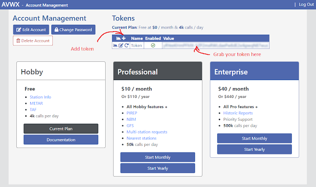Viewport: 316px width, 187px height.
Task: Click the Documentation button in Hobby plan
Action: [x=61, y=140]
